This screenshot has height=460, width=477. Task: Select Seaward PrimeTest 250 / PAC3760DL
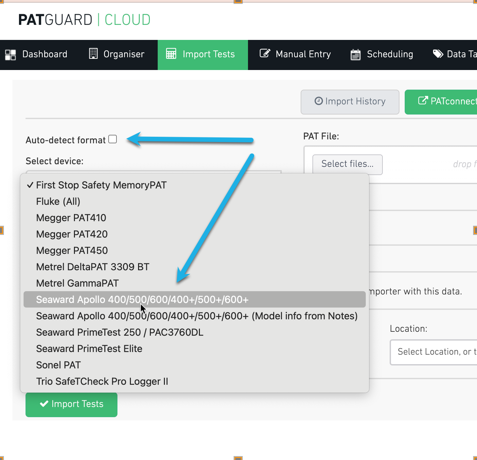click(x=195, y=332)
